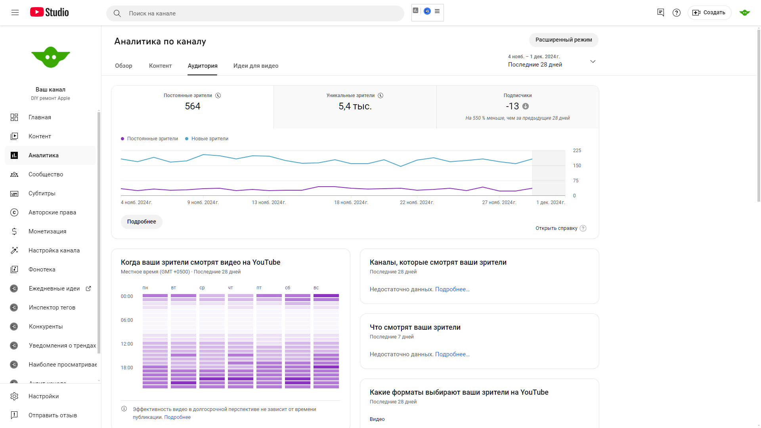This screenshot has height=428, width=761.
Task: Open the extension list menu icon
Action: [437, 11]
